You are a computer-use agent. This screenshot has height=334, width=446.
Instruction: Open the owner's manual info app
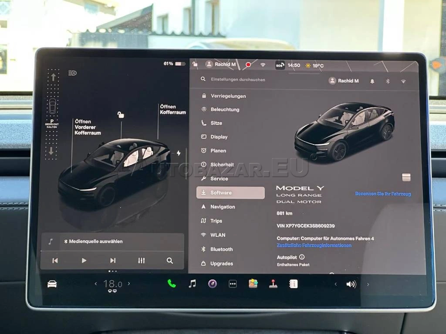pos(294,284)
